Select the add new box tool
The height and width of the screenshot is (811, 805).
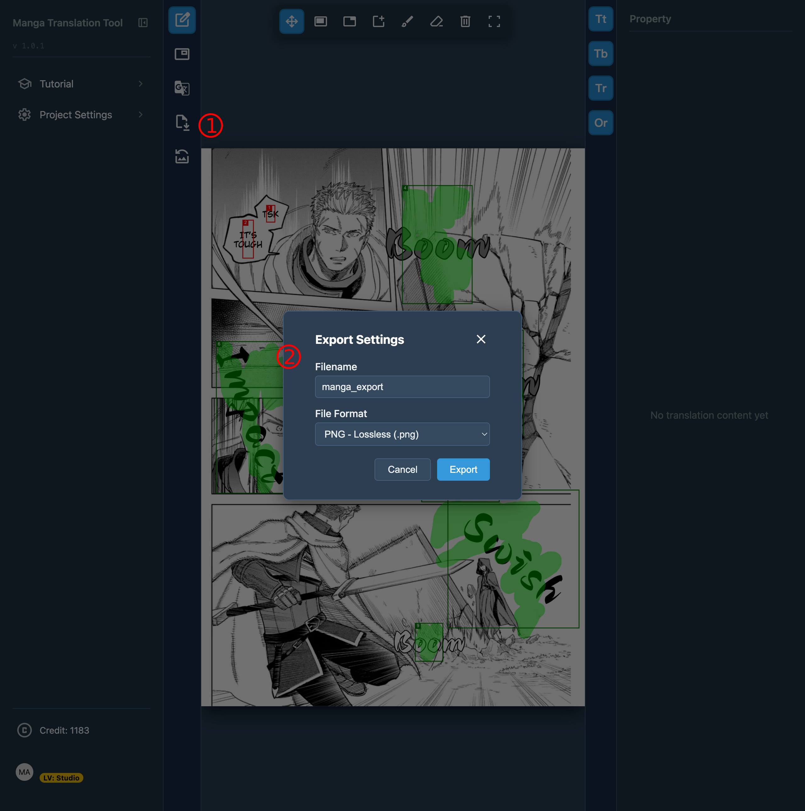378,21
